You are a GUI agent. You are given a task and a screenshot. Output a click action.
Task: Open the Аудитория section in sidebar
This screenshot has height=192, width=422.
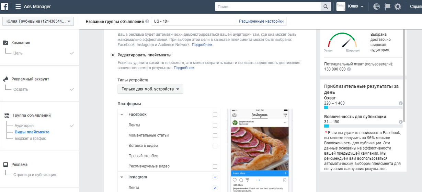point(24,126)
